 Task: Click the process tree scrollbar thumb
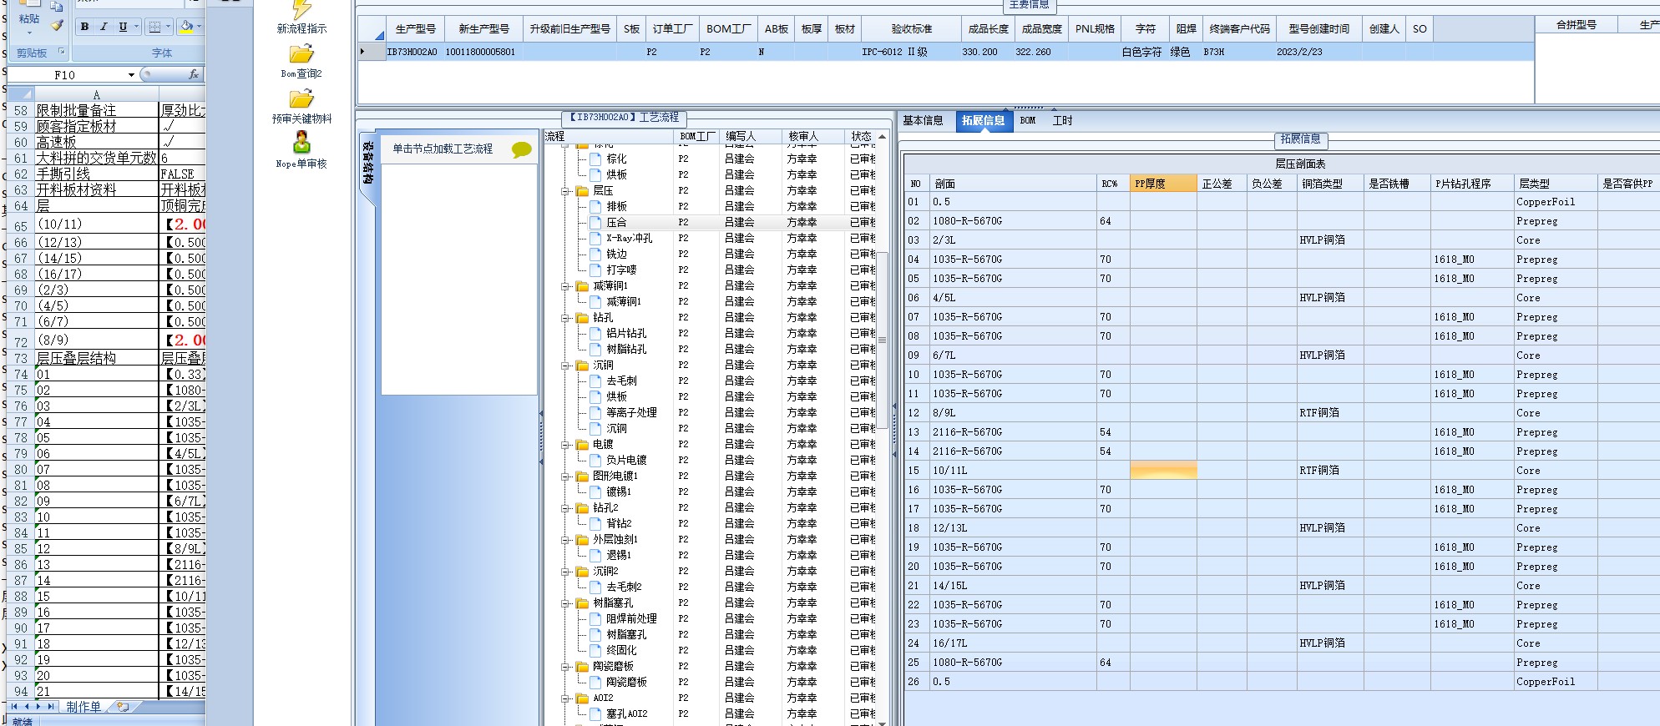(x=881, y=340)
